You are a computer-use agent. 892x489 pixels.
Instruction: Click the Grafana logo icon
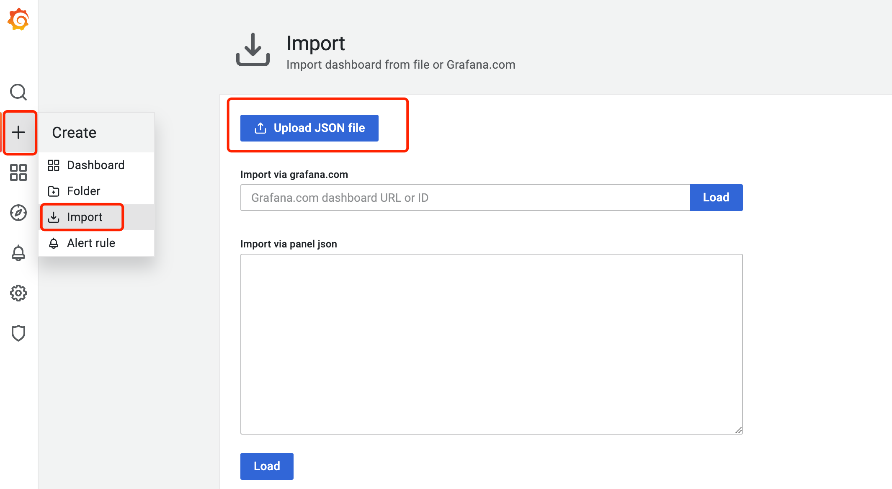point(18,19)
